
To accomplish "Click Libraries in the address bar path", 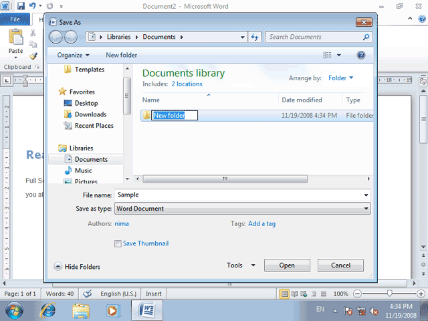I will [118, 37].
